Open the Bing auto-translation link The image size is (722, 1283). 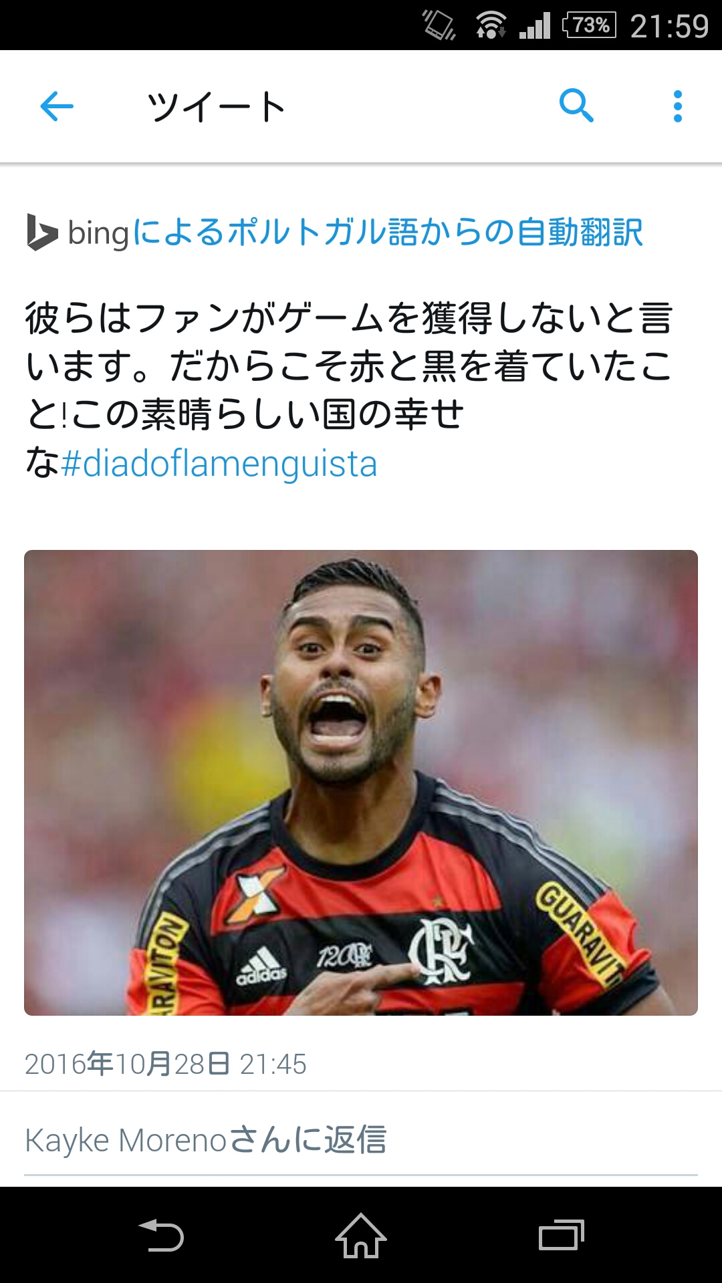point(388,232)
